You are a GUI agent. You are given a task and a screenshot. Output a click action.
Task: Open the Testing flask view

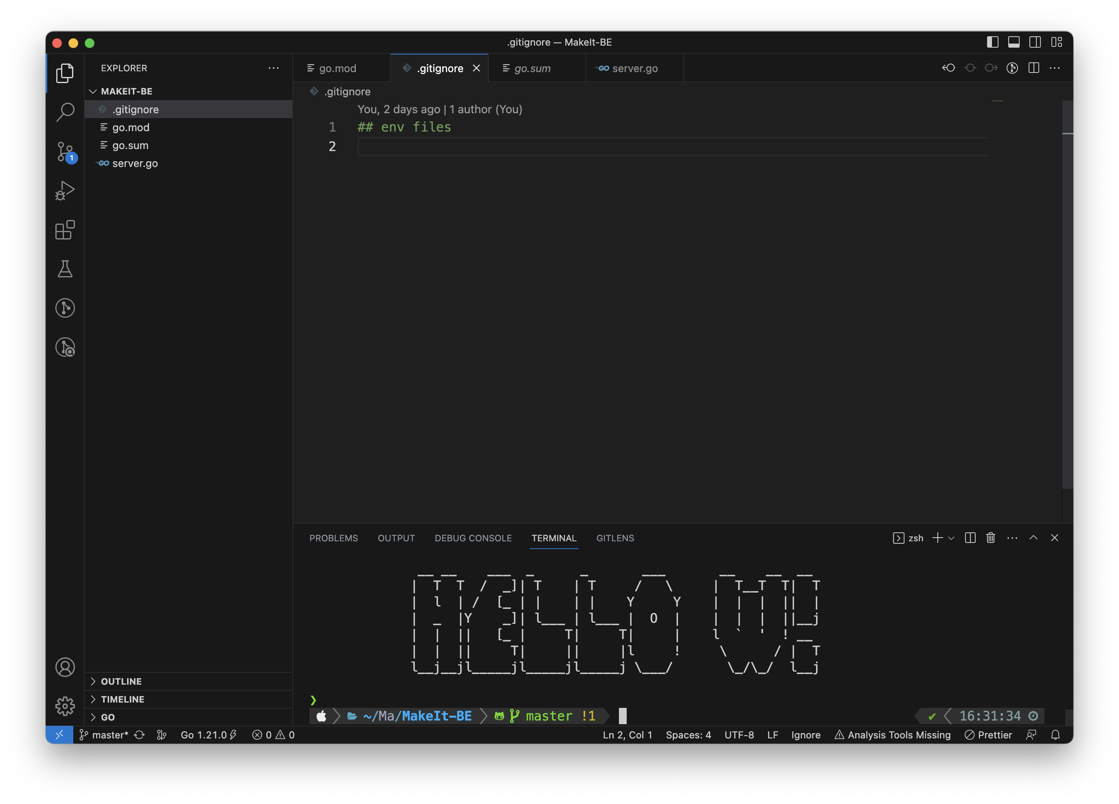65,269
